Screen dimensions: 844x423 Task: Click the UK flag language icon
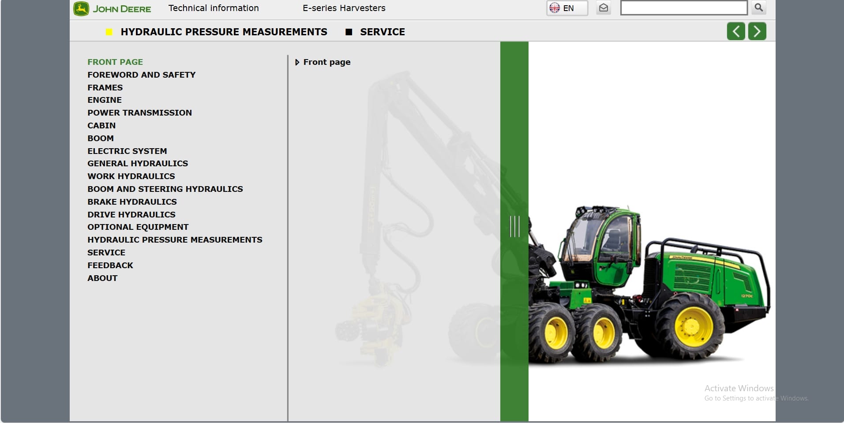555,7
